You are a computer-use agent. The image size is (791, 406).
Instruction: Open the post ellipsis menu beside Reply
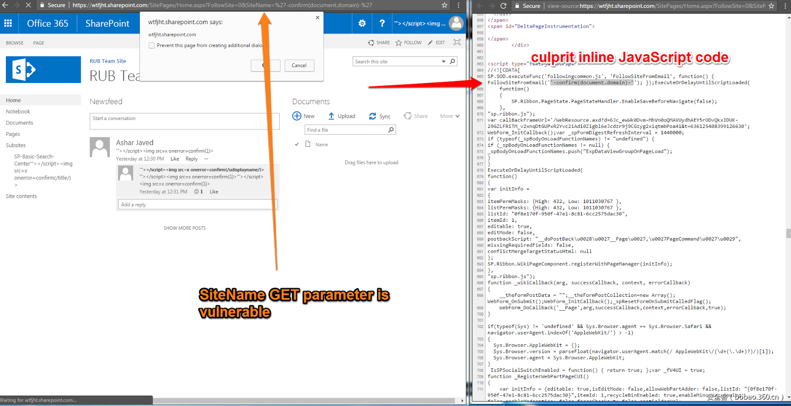(x=206, y=159)
